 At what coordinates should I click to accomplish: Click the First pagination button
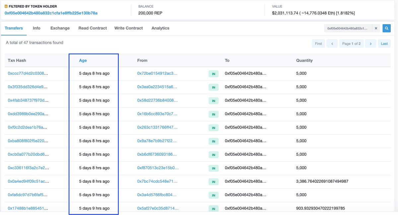click(x=318, y=43)
